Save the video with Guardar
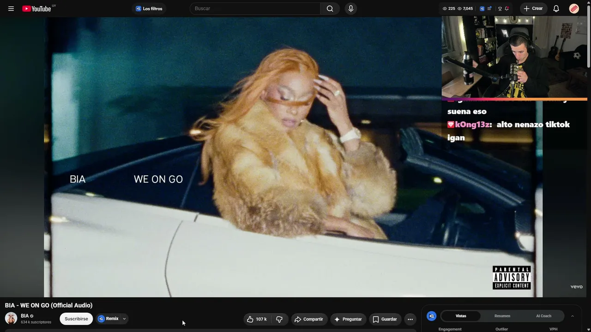Screen dimensions: 591x332 click(x=385, y=319)
